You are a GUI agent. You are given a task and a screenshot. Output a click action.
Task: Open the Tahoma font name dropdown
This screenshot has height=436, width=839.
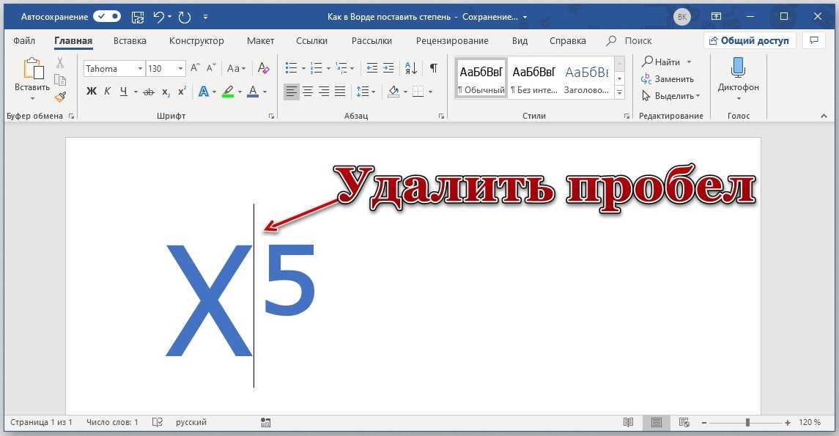[x=139, y=68]
